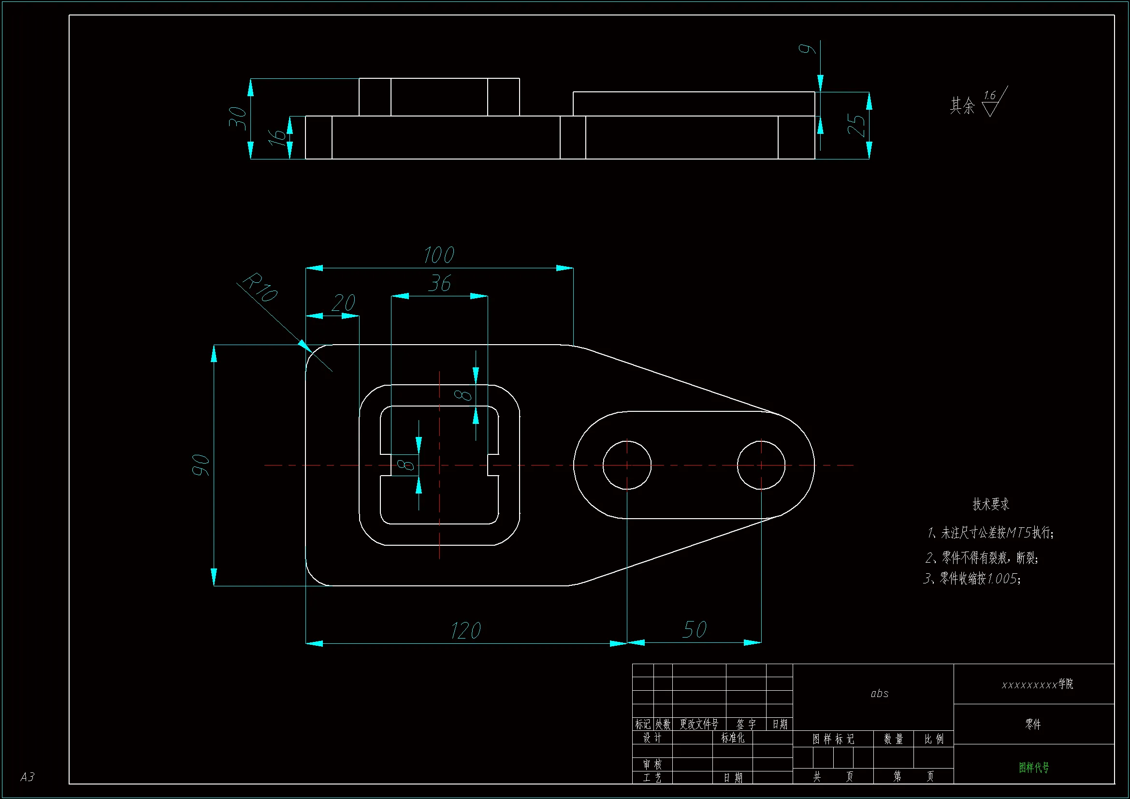
Task: Click the 100 dimension text
Action: click(x=438, y=256)
